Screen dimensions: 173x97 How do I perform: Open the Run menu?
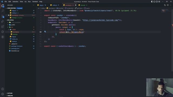[29, 2]
